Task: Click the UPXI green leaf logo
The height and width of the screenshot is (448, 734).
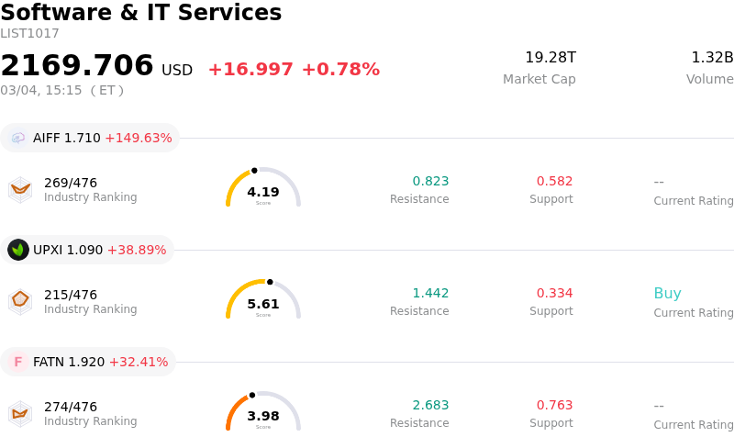Action: [x=18, y=250]
